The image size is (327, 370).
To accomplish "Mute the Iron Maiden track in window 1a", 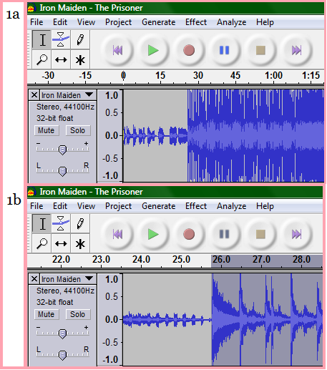I will (x=47, y=130).
